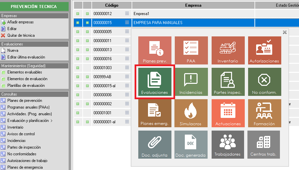
Task: Open the Trabajadores tile
Action: pyautogui.click(x=228, y=144)
